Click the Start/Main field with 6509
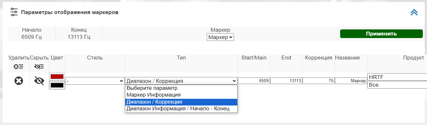The image size is (427, 125). pyautogui.click(x=254, y=81)
